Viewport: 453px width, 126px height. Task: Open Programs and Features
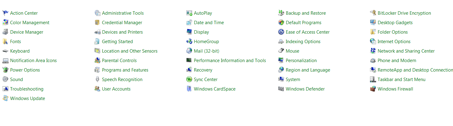(125, 70)
